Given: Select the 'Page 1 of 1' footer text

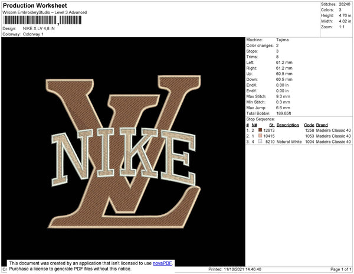Looking at the screenshot, I should click(340, 269).
